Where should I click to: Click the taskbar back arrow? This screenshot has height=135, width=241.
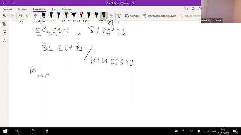(x=19, y=131)
